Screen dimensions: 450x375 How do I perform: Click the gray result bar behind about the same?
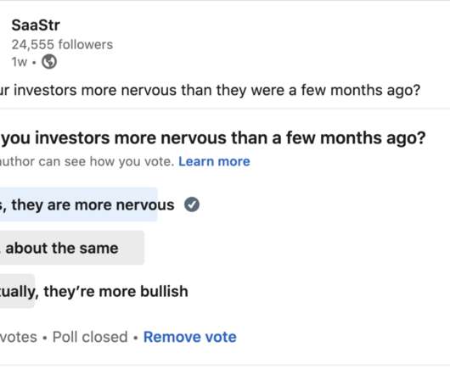coord(72,248)
